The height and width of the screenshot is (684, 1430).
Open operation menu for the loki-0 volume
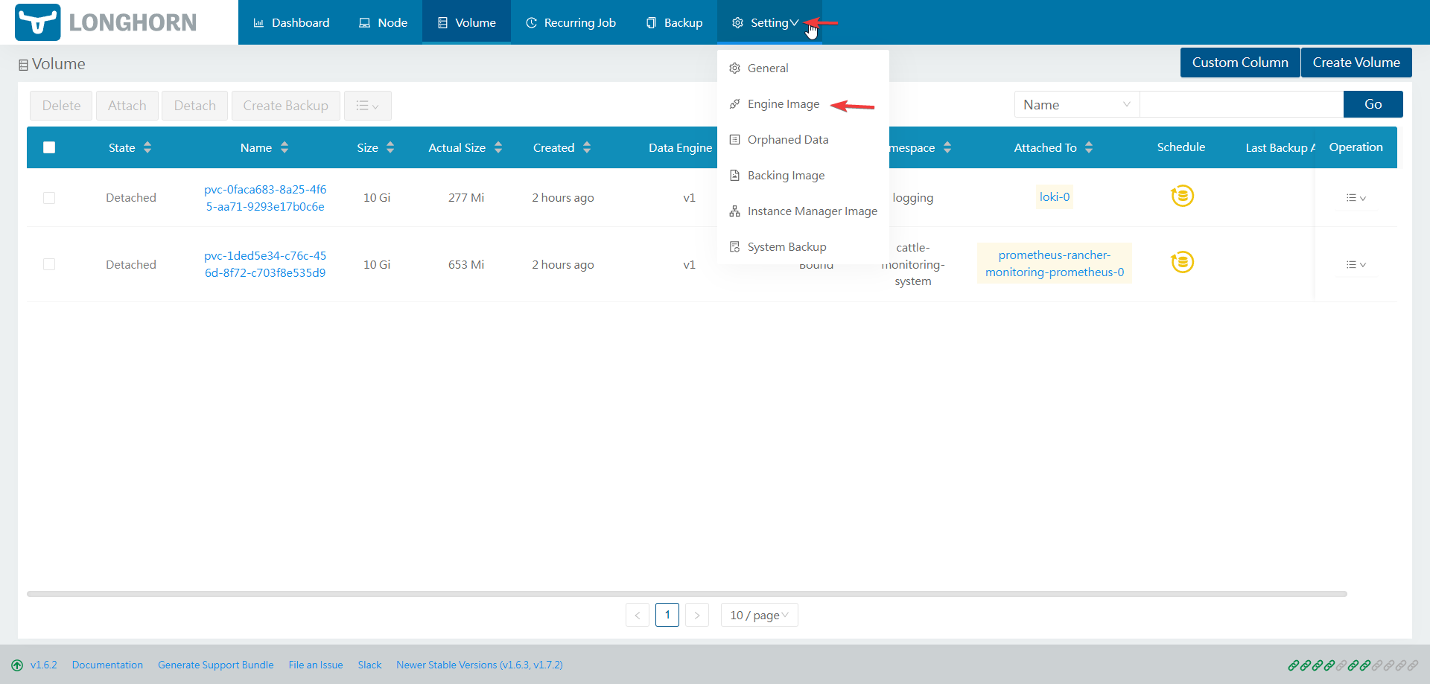(x=1356, y=198)
